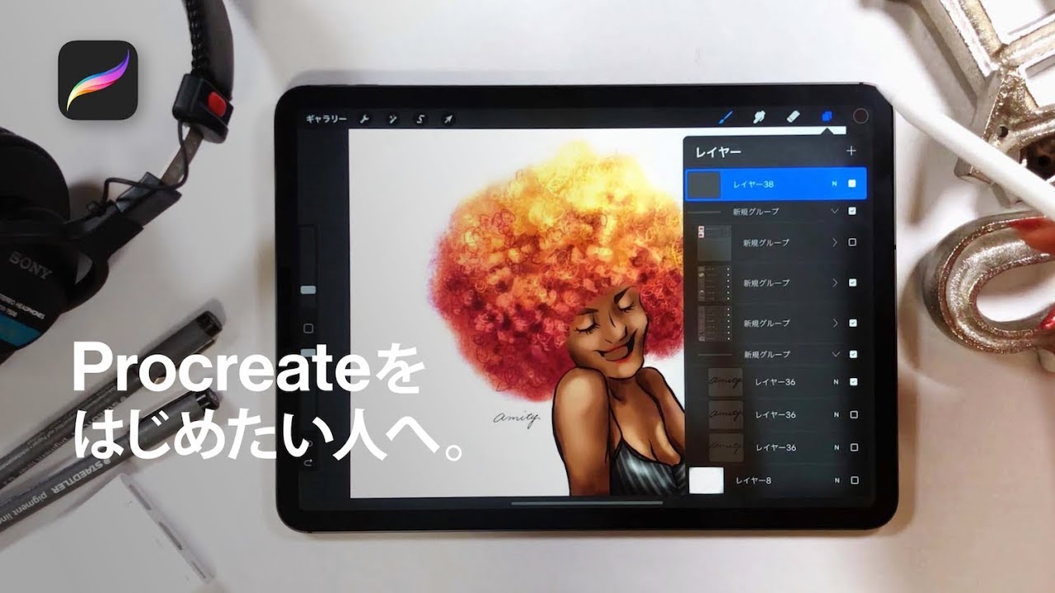Tap the square Modify button in sidebar

pos(308,328)
